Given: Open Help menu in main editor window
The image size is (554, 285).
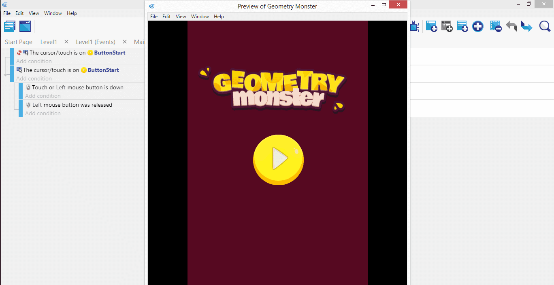Looking at the screenshot, I should tap(72, 13).
